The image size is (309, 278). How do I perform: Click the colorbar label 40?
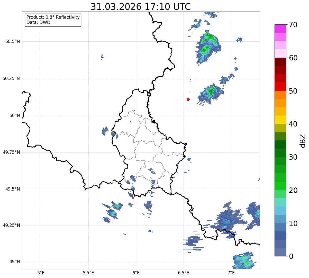click(293, 124)
